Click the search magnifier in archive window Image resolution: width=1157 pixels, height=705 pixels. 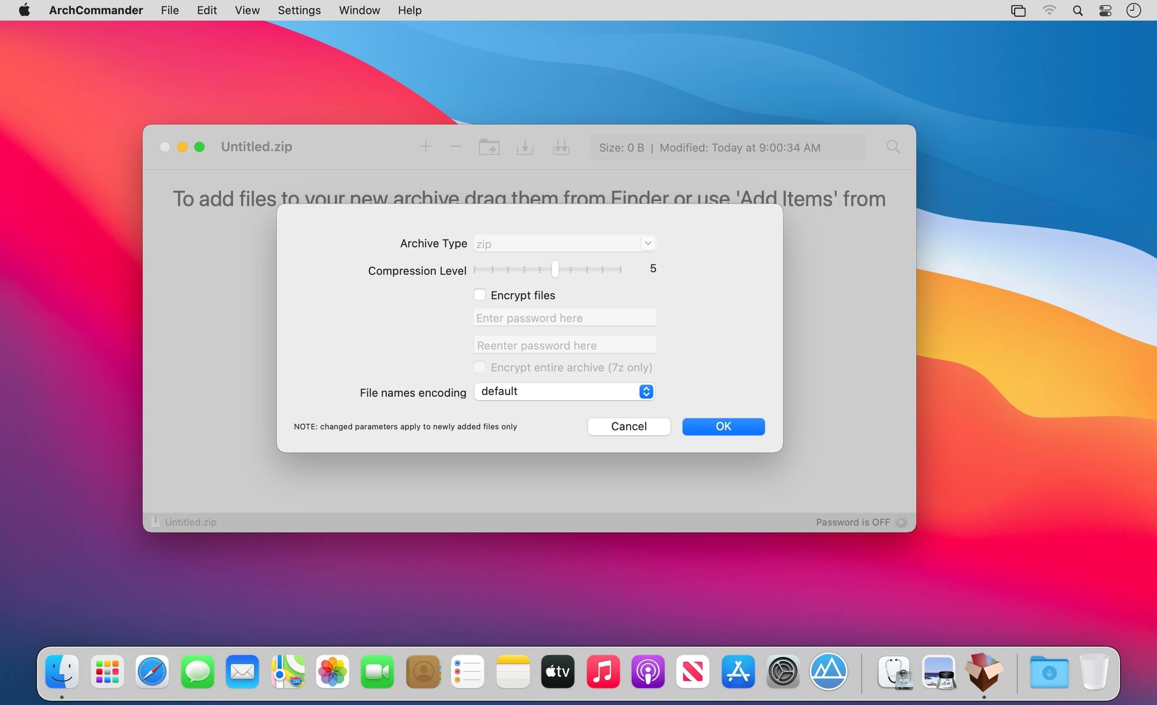(x=893, y=147)
